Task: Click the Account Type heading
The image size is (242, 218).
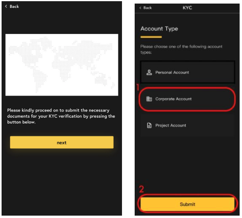Action: tap(159, 28)
